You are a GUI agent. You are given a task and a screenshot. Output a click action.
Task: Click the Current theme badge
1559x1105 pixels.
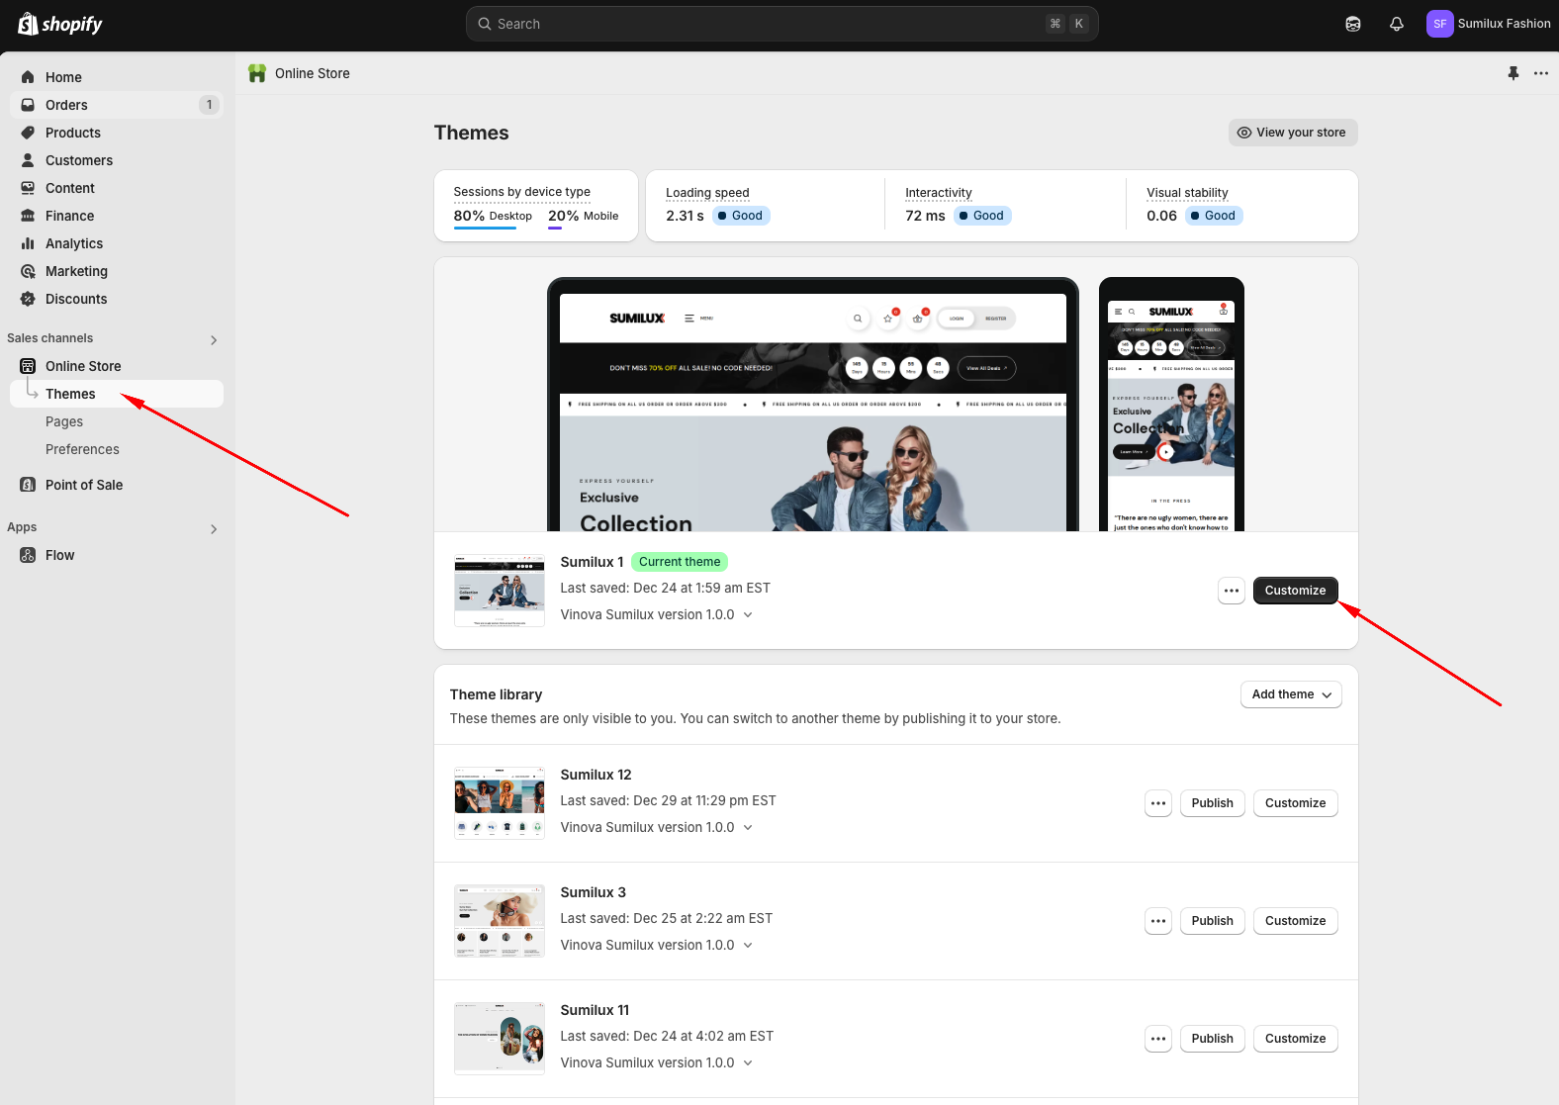click(680, 562)
